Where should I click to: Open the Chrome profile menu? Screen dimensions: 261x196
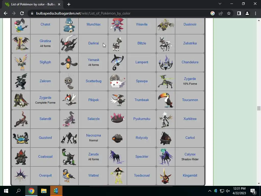pyautogui.click(x=247, y=13)
